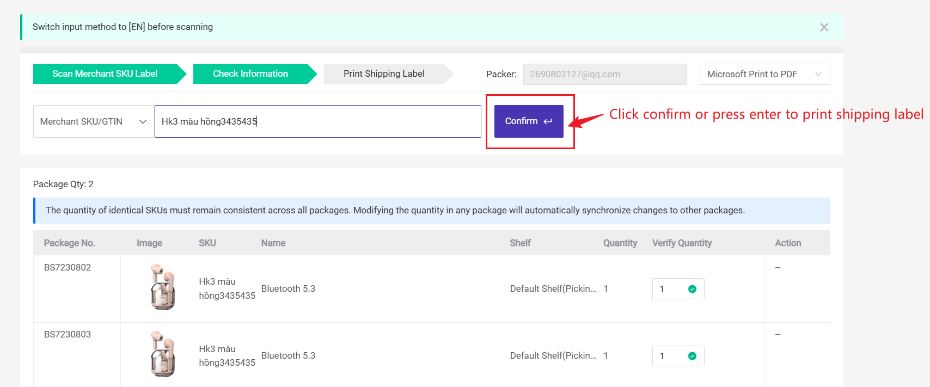Click the SKU scan input field
930x387 pixels.
tap(318, 121)
